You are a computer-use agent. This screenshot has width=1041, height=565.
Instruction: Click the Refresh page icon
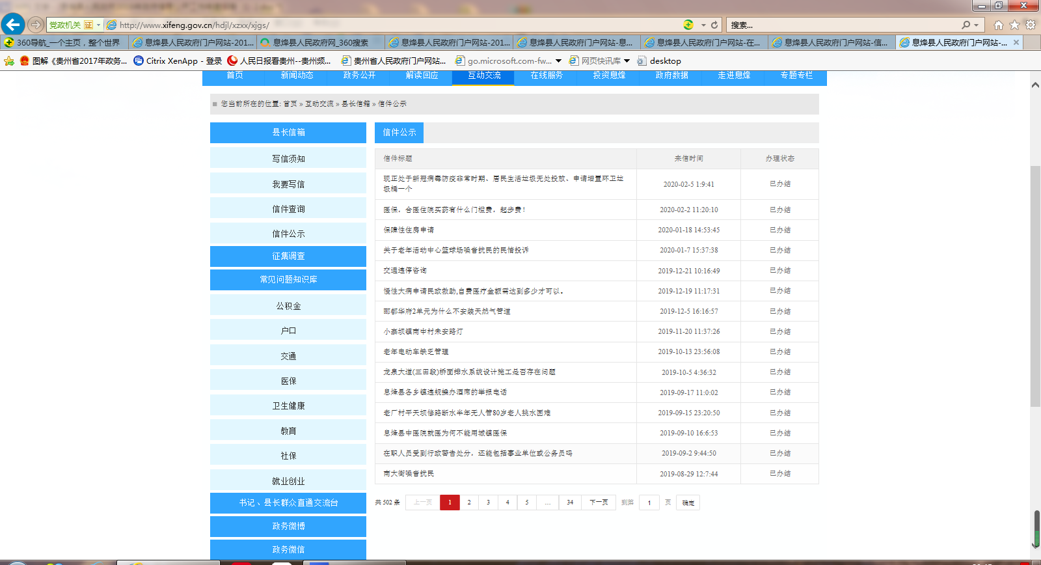pos(714,25)
